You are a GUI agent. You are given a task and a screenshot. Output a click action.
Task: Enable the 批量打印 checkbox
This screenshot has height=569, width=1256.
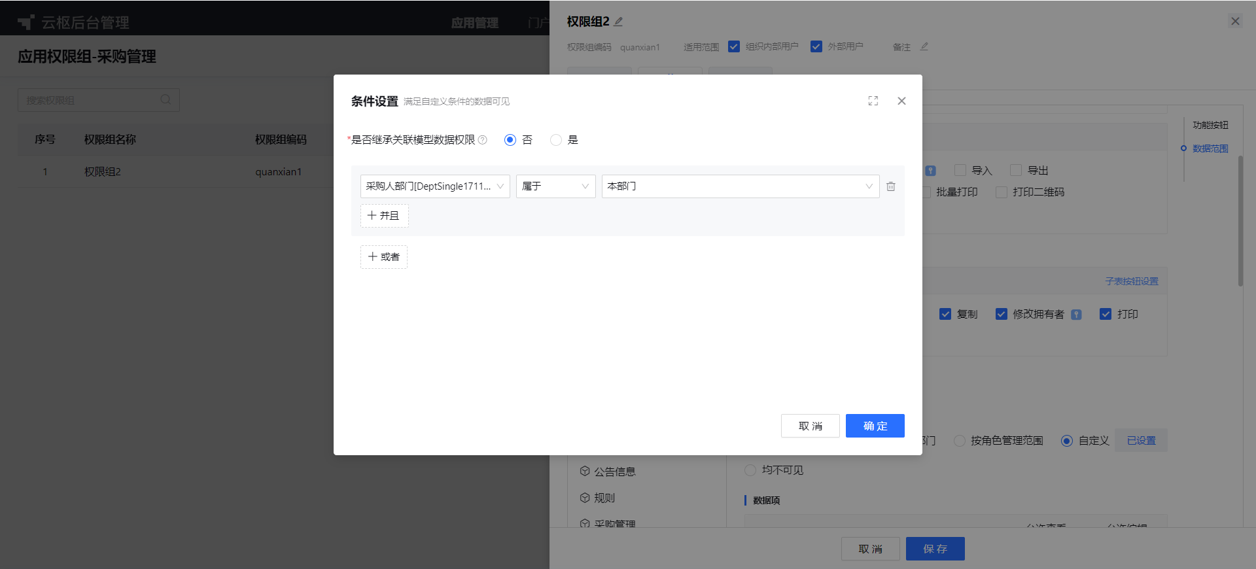pyautogui.click(x=928, y=192)
